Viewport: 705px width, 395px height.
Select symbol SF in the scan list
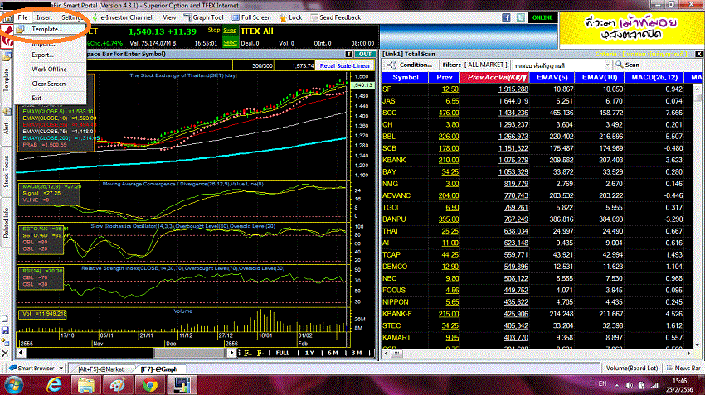click(387, 89)
